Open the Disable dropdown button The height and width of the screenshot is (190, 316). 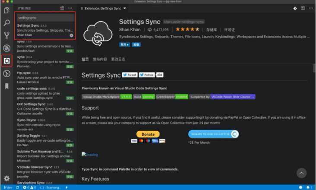(x=124, y=44)
